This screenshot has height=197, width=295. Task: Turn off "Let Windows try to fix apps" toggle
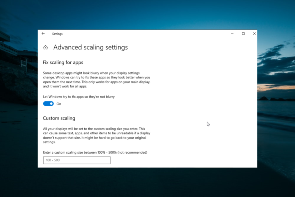click(x=48, y=104)
